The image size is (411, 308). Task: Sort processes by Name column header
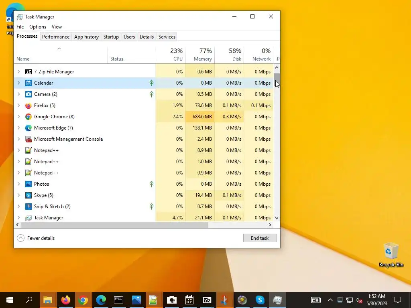pyautogui.click(x=61, y=55)
